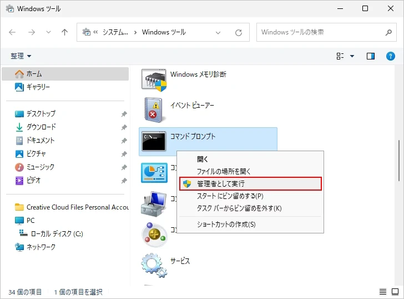Screen dimensions: 404x299
Task: Open the 整理 menu
Action: click(x=21, y=56)
